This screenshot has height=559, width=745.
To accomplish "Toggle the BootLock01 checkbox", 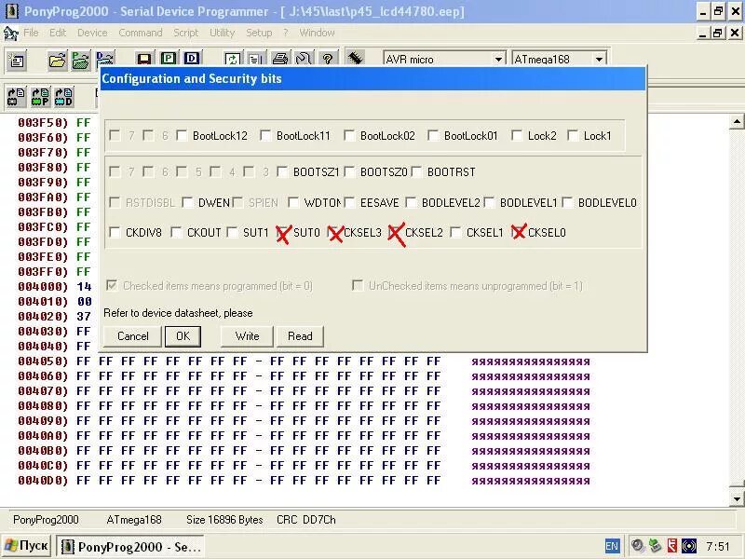I will pos(433,135).
